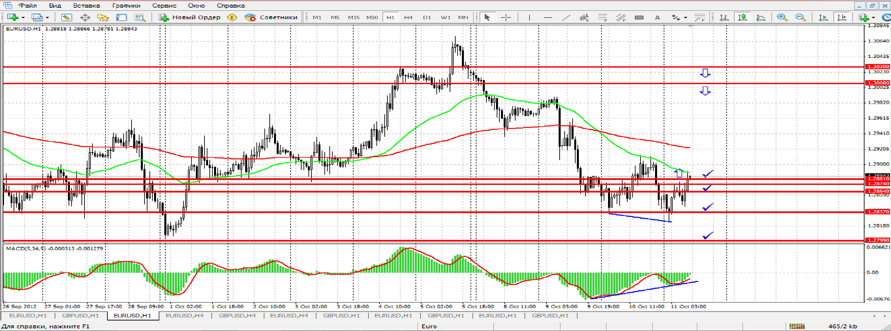Image resolution: width=891 pixels, height=331 pixels.
Task: Switch chart to Bar Chart mode
Action: tap(724, 17)
